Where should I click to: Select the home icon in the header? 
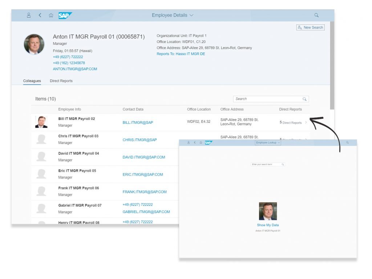click(51, 15)
